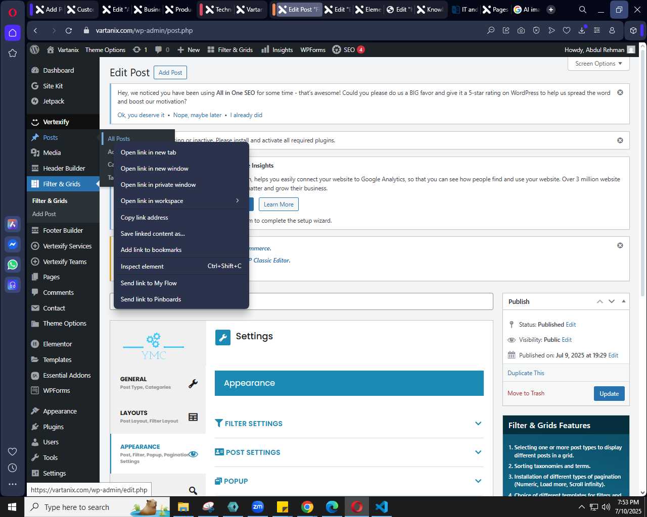
Task: Open Zoom from taskbar
Action: click(x=258, y=507)
